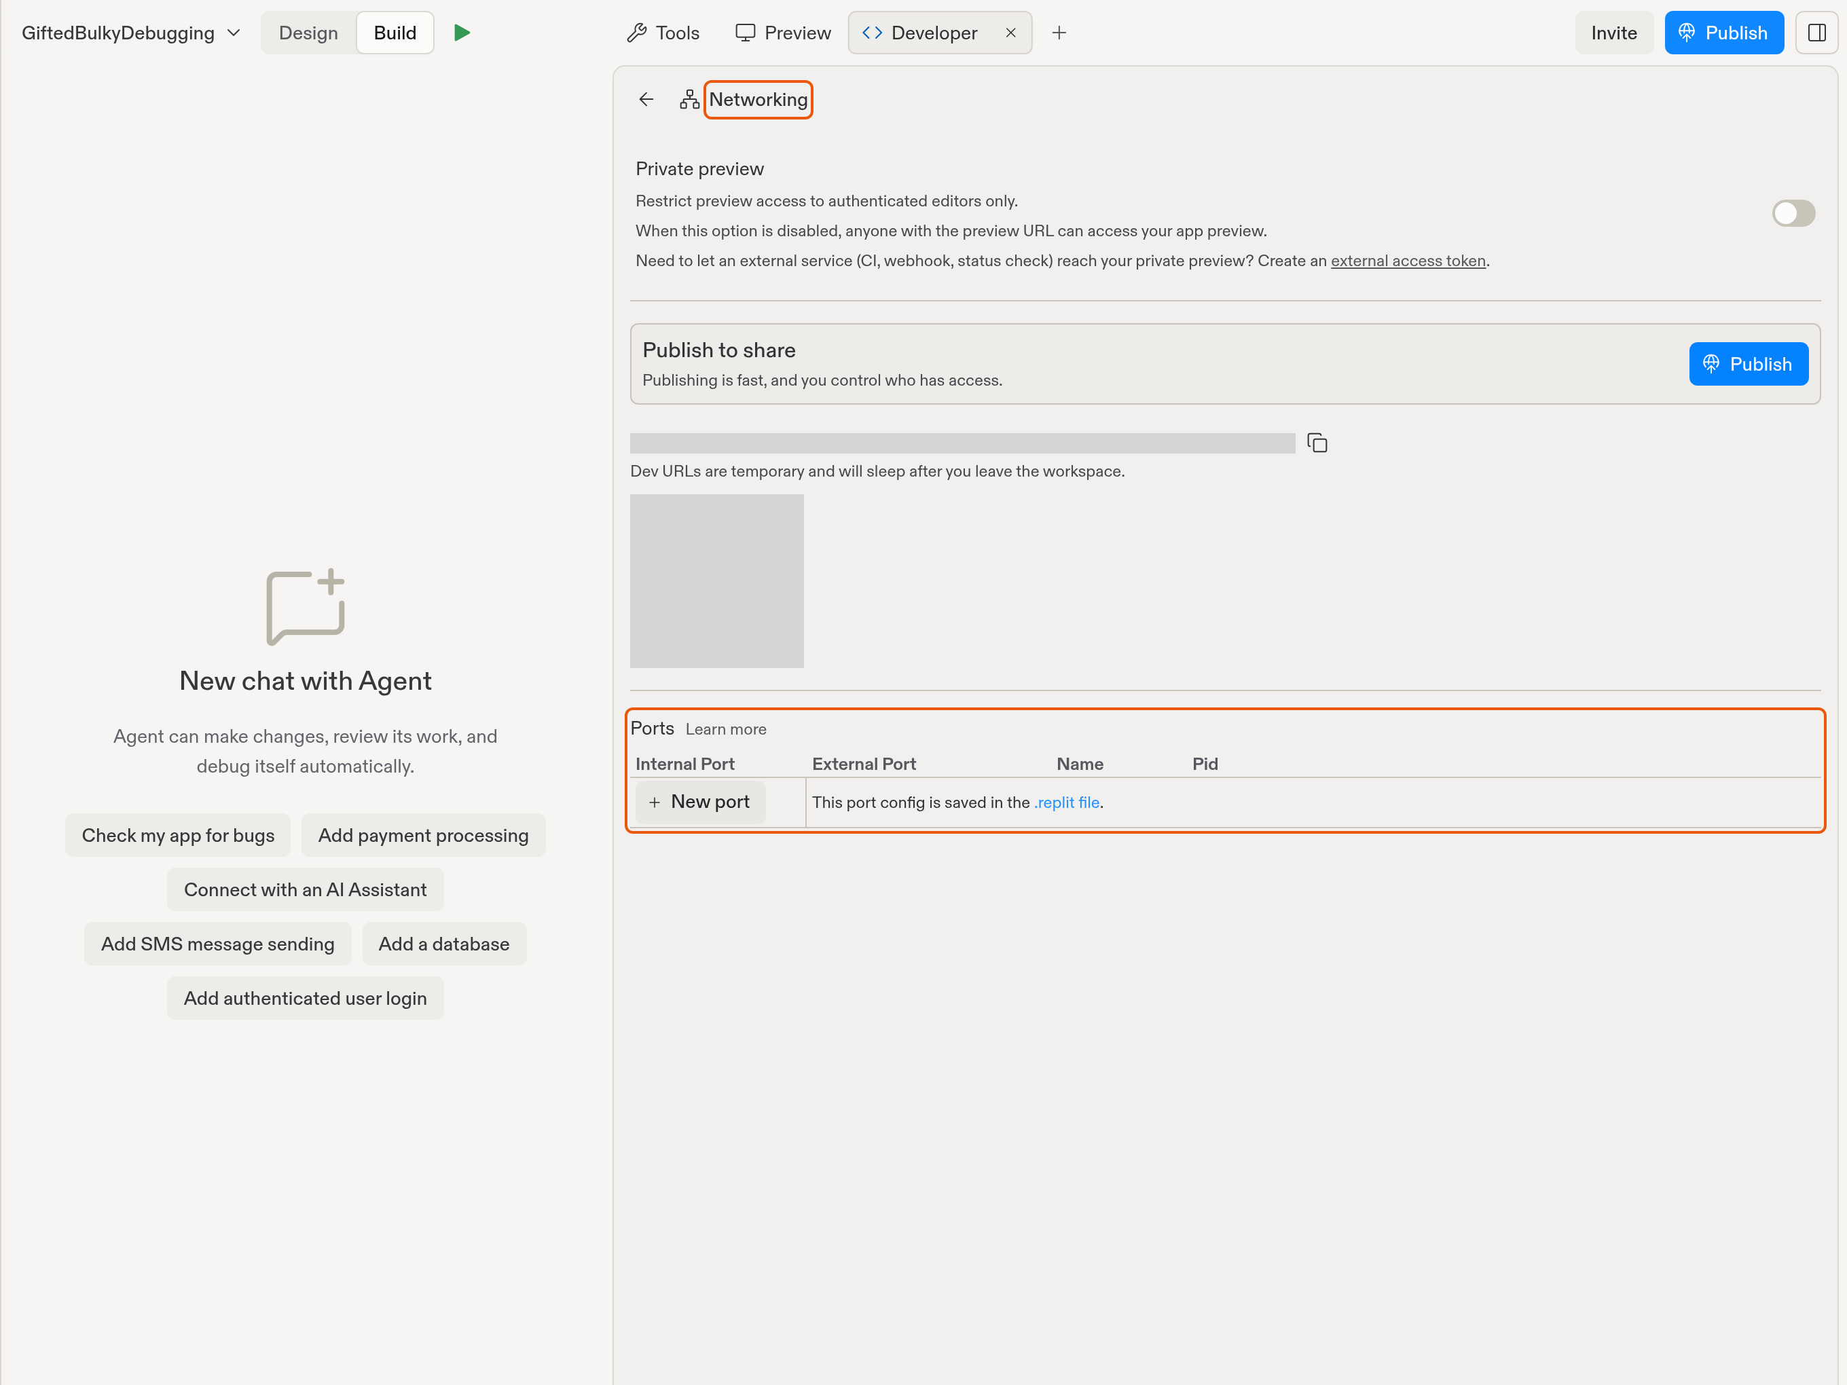Screen dimensions: 1847x1385
Task: Click the QR code thumbnail placeholder
Action: point(716,580)
